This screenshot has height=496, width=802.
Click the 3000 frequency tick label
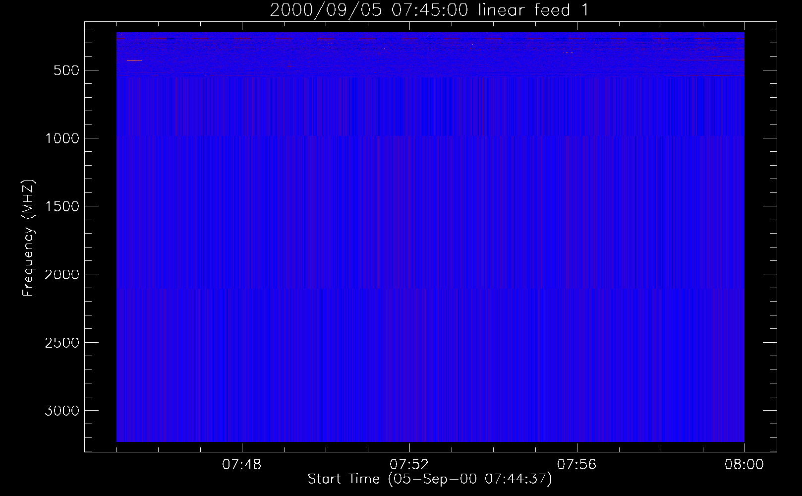point(62,411)
